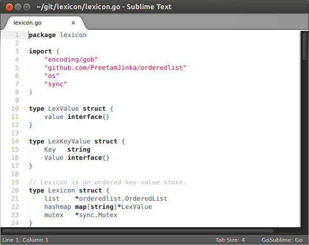Click the hashmap map[string]*LexValue field
This screenshot has width=309, height=245.
tap(98, 206)
